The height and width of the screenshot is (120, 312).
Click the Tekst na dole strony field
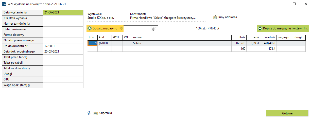pyautogui.click(x=63, y=68)
